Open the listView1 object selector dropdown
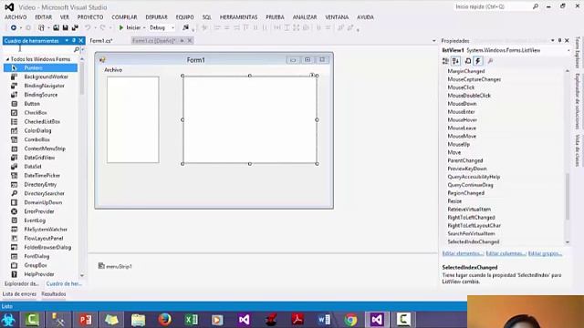This screenshot has height=328, width=584. click(x=568, y=50)
